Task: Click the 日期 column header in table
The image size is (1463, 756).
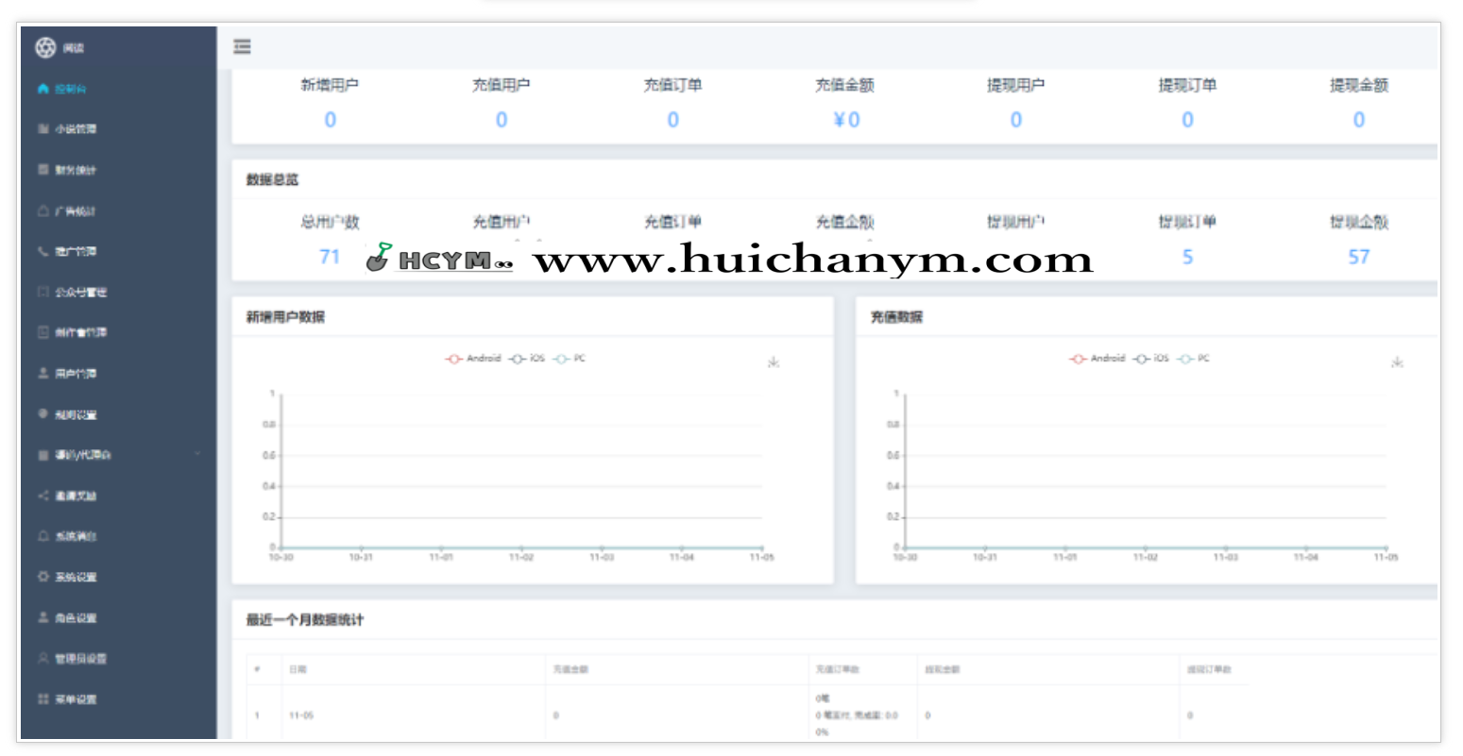Action: coord(298,669)
